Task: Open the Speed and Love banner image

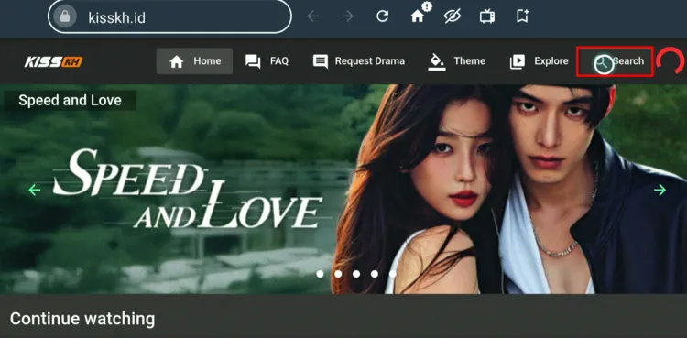Action: click(x=343, y=189)
